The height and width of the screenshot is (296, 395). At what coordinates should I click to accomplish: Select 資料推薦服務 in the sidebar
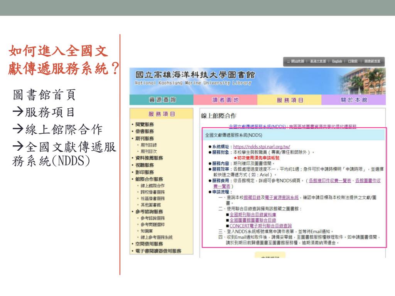point(149,158)
